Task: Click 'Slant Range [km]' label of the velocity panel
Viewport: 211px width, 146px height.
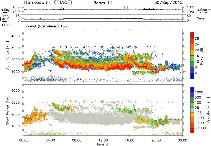Action: tap(7, 110)
